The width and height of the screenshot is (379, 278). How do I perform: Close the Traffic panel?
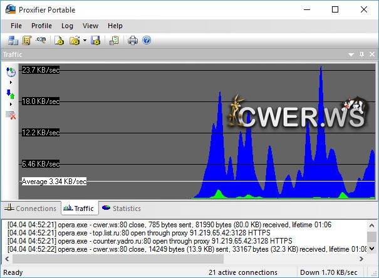coord(371,55)
